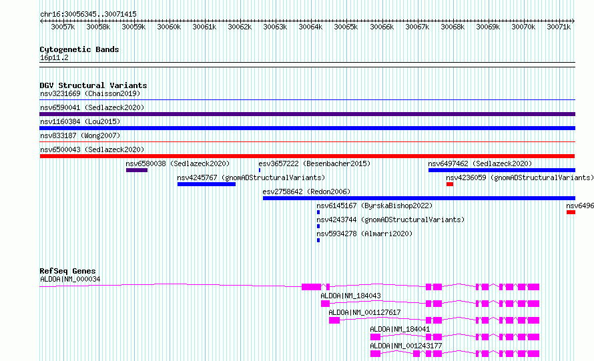The height and width of the screenshot is (361, 594).
Task: Click the 30066k ruler position label
Action: tap(382, 27)
